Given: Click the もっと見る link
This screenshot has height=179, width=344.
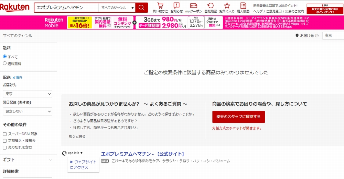Looking at the screenshot, I should [77, 136].
